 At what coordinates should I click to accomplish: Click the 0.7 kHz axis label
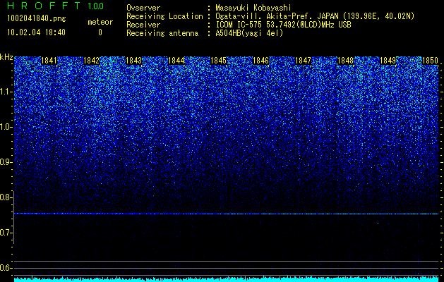(x=6, y=233)
